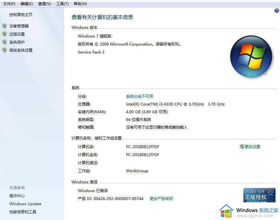Open 设备管理器 link

point(19,26)
